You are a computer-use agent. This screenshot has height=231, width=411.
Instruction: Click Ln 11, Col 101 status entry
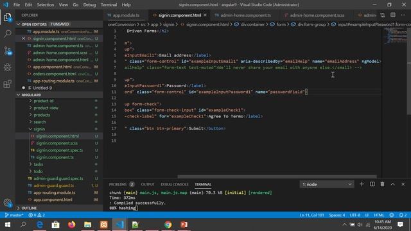[311, 215]
